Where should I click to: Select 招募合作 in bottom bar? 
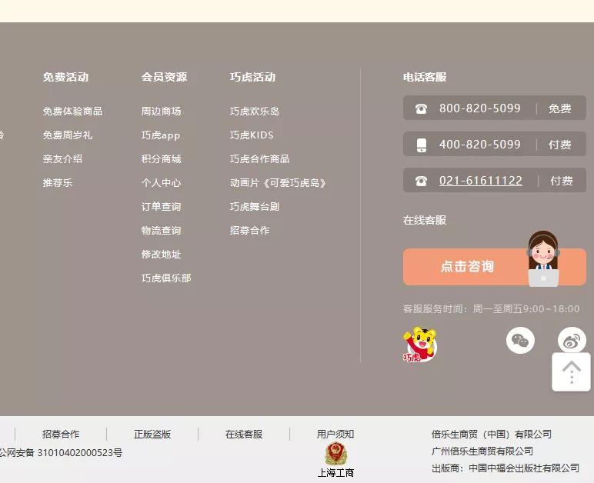tap(61, 435)
